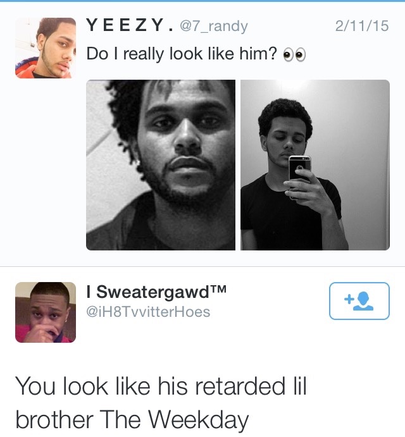This screenshot has width=405, height=437.
Task: Select the 'Do I really look like him?' tweet
Action: (196, 54)
